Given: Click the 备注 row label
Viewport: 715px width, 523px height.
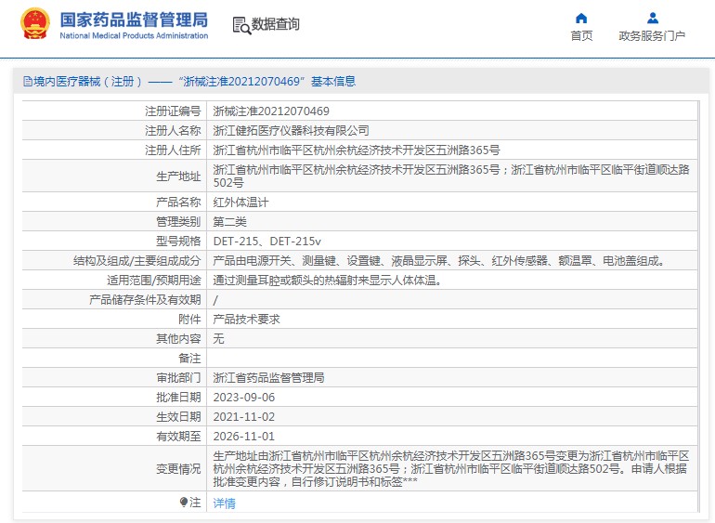Looking at the screenshot, I should (189, 359).
